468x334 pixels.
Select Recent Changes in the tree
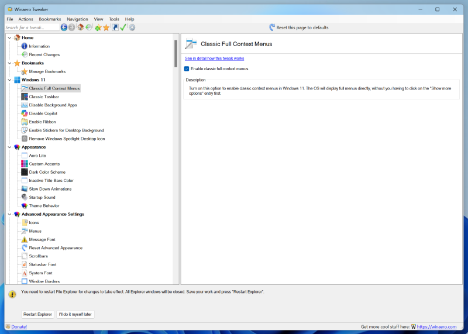(44, 54)
